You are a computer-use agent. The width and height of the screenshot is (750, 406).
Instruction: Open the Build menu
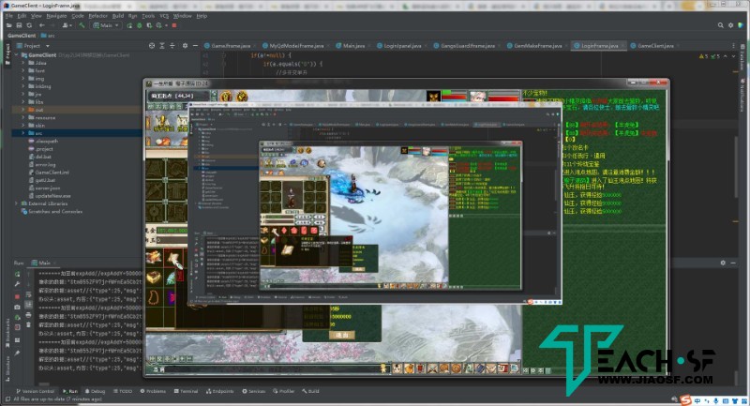tap(118, 16)
